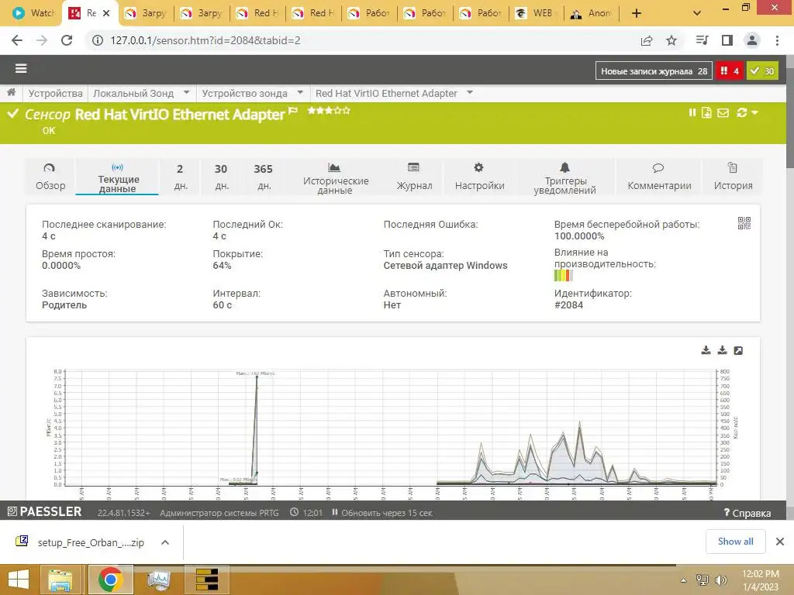Click the Администратор системы PRTG link
The image size is (794, 595).
(219, 513)
